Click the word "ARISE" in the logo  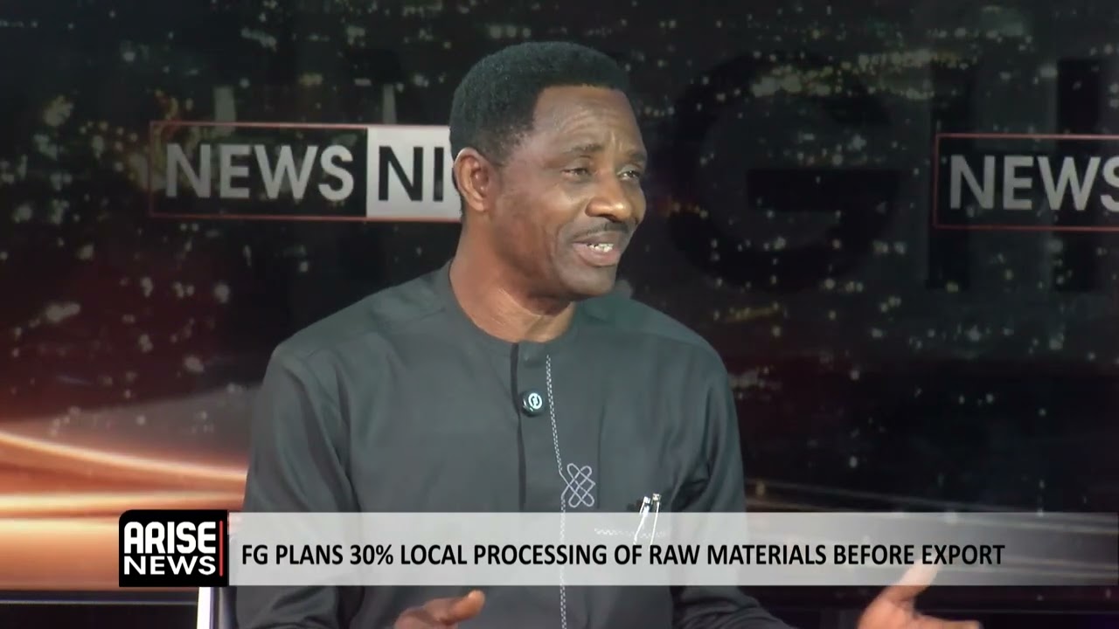tap(172, 535)
